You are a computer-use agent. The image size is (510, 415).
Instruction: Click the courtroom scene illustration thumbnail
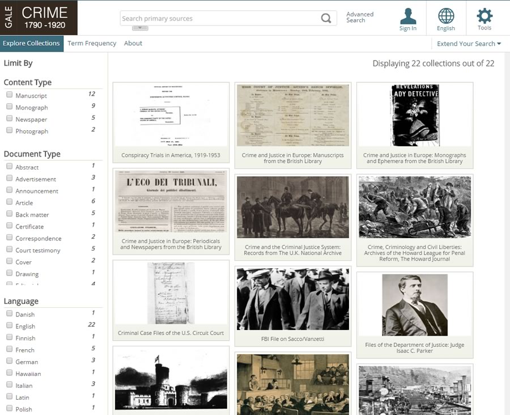[293, 384]
